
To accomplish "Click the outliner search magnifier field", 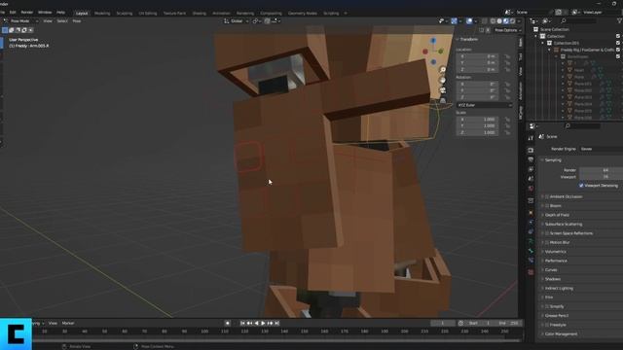I will 578,20.
